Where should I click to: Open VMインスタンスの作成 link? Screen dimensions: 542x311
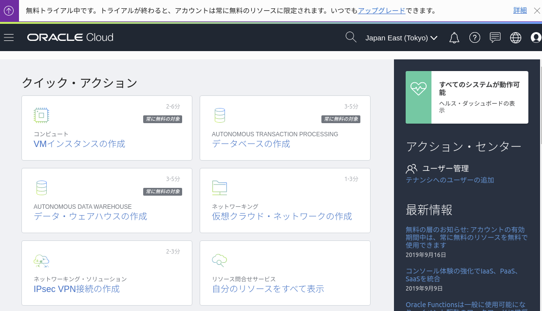(79, 144)
